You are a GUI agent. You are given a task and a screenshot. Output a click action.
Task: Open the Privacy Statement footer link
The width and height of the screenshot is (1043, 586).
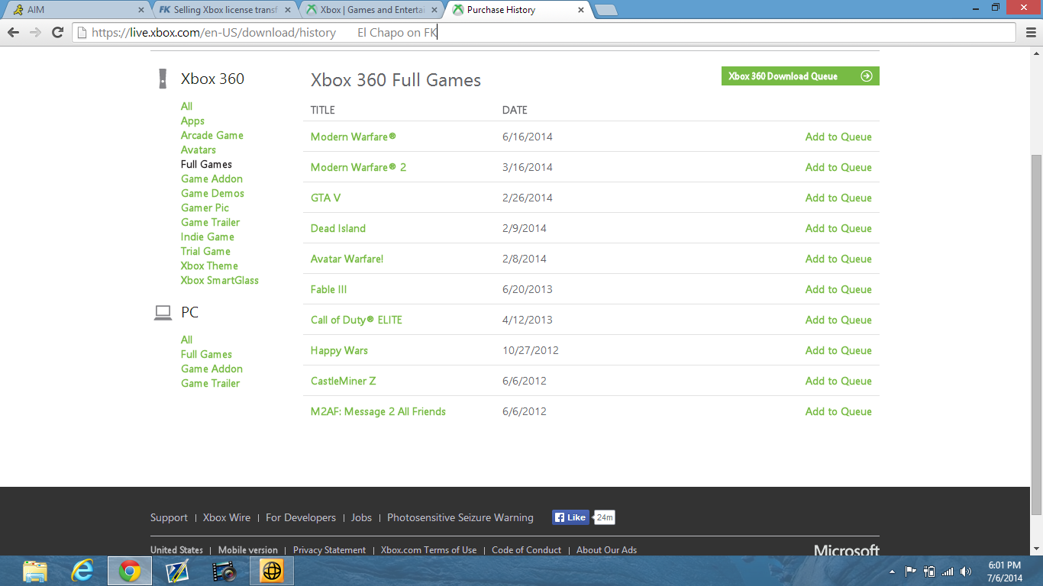click(x=329, y=550)
